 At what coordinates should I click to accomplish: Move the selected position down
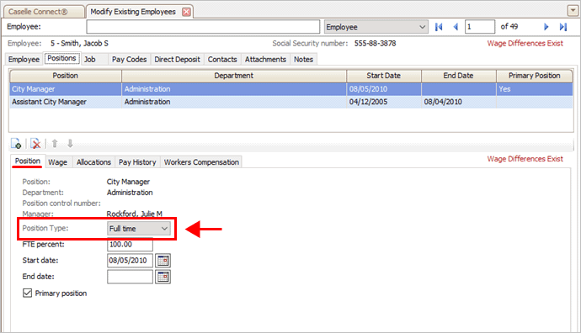(70, 144)
